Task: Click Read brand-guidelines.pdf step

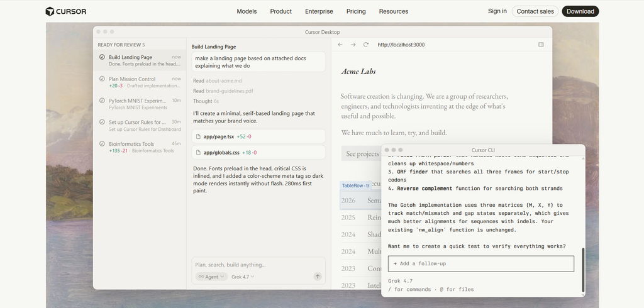Action: pos(223,91)
